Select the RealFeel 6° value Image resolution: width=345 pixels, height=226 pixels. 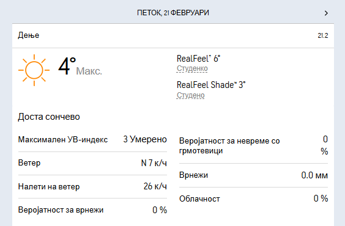click(x=198, y=59)
